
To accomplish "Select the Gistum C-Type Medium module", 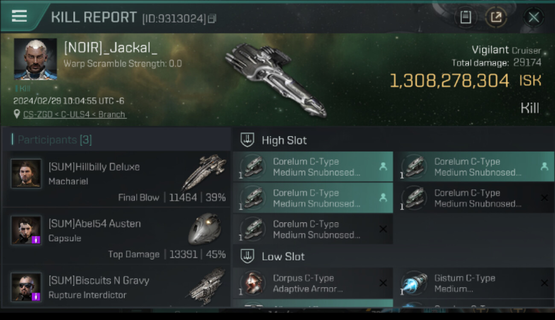I will click(x=474, y=283).
